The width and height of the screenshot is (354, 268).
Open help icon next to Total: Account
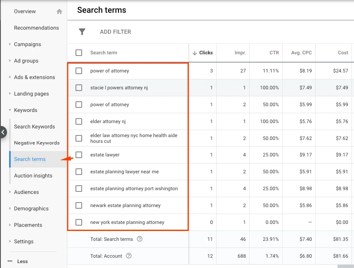pos(129,256)
